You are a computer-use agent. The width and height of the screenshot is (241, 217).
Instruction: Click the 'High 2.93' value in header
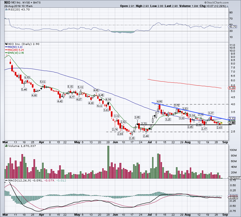pyautogui.click(x=142, y=6)
